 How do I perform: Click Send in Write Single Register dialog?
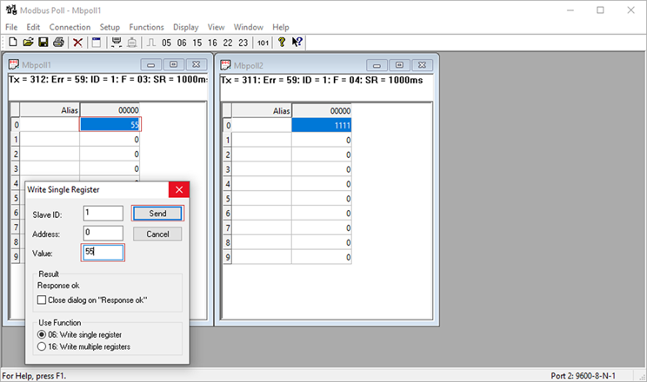pyautogui.click(x=157, y=214)
